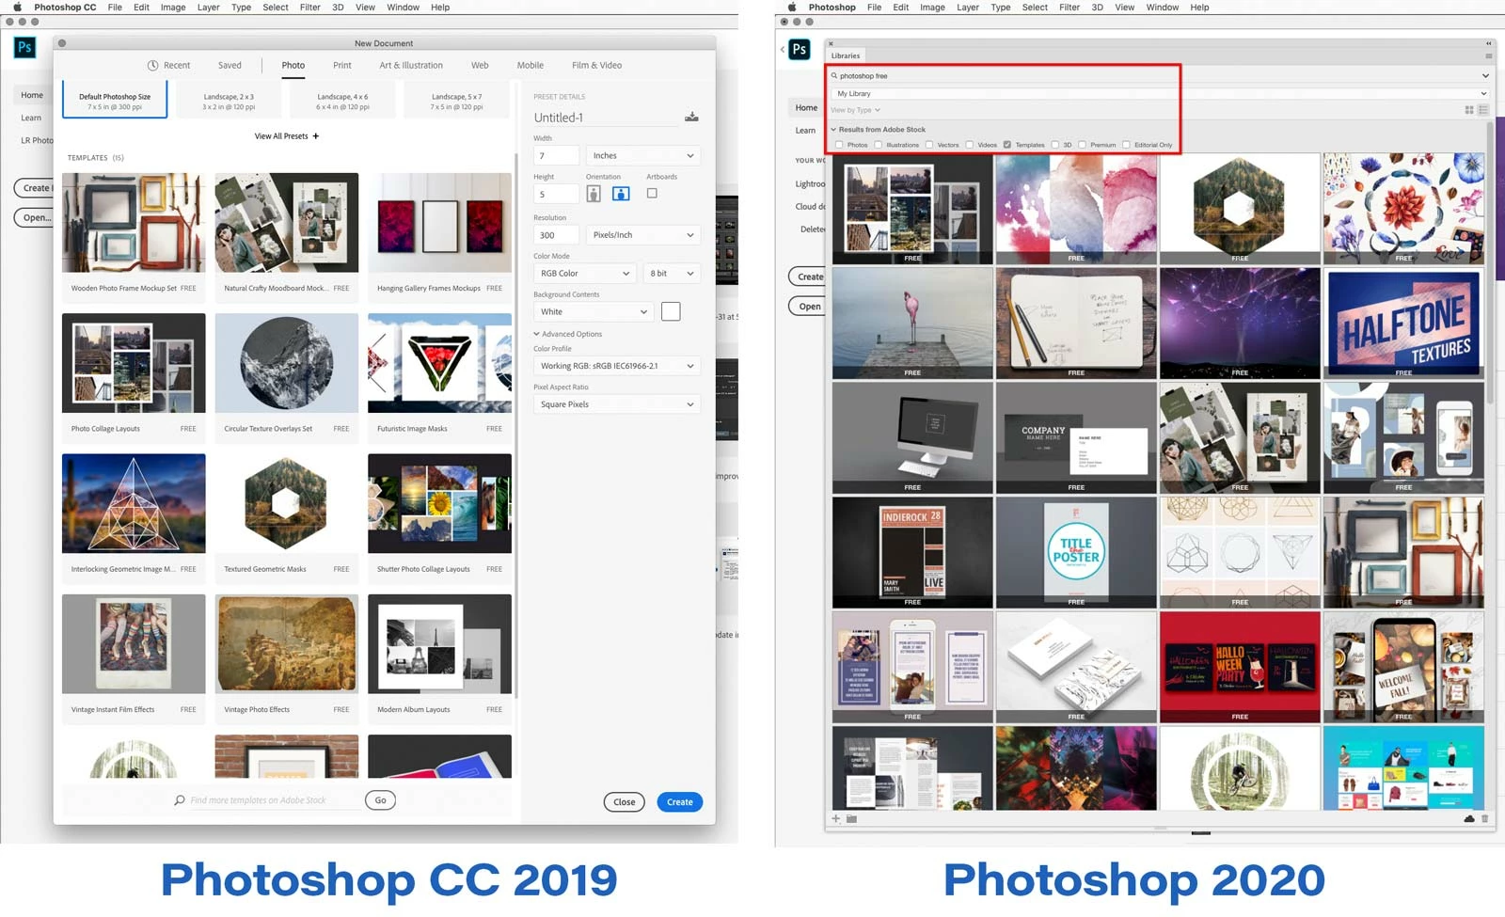Click the Go button
This screenshot has width=1505, height=917.
(x=380, y=800)
